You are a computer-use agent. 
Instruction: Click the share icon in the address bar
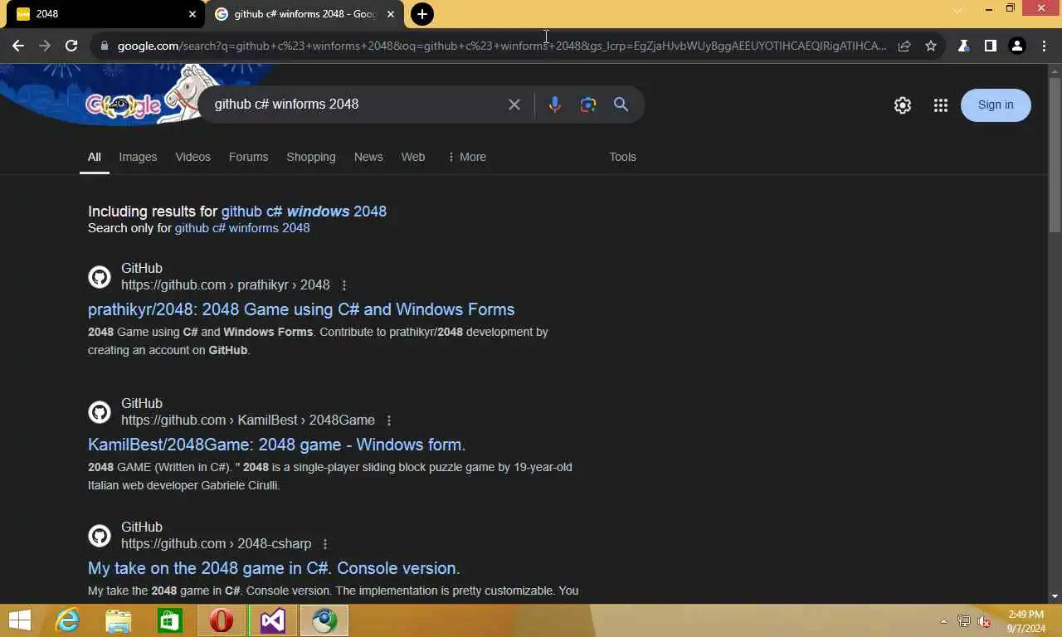(x=904, y=46)
